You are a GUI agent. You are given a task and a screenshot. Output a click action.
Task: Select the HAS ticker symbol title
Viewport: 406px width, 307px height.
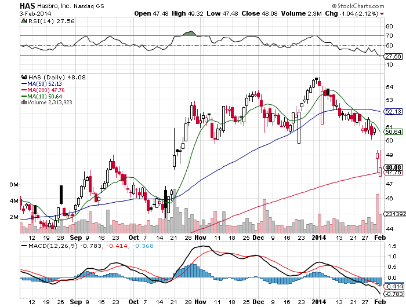(x=27, y=6)
